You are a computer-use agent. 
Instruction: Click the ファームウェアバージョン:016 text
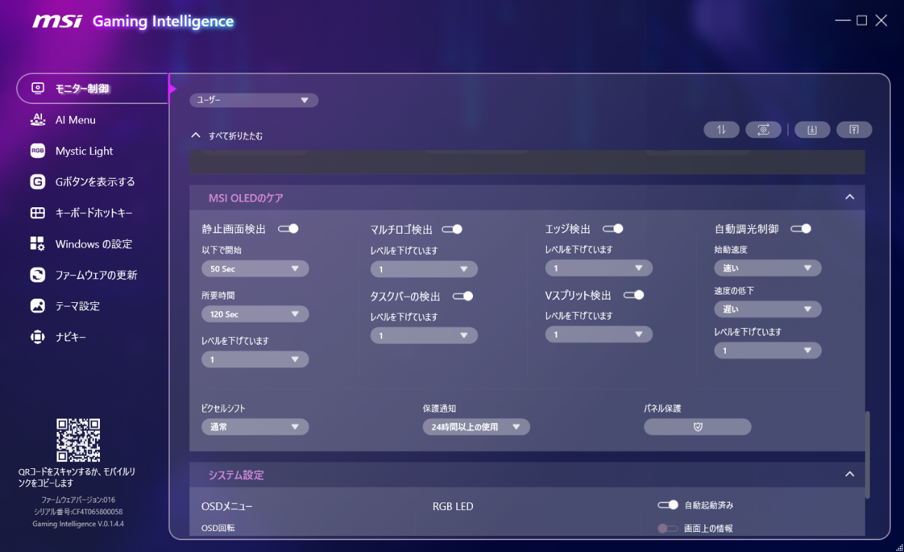pyautogui.click(x=78, y=500)
